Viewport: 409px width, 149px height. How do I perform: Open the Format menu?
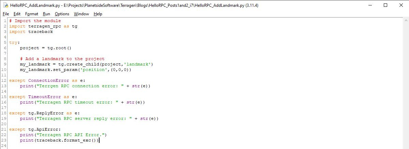[x=32, y=14]
